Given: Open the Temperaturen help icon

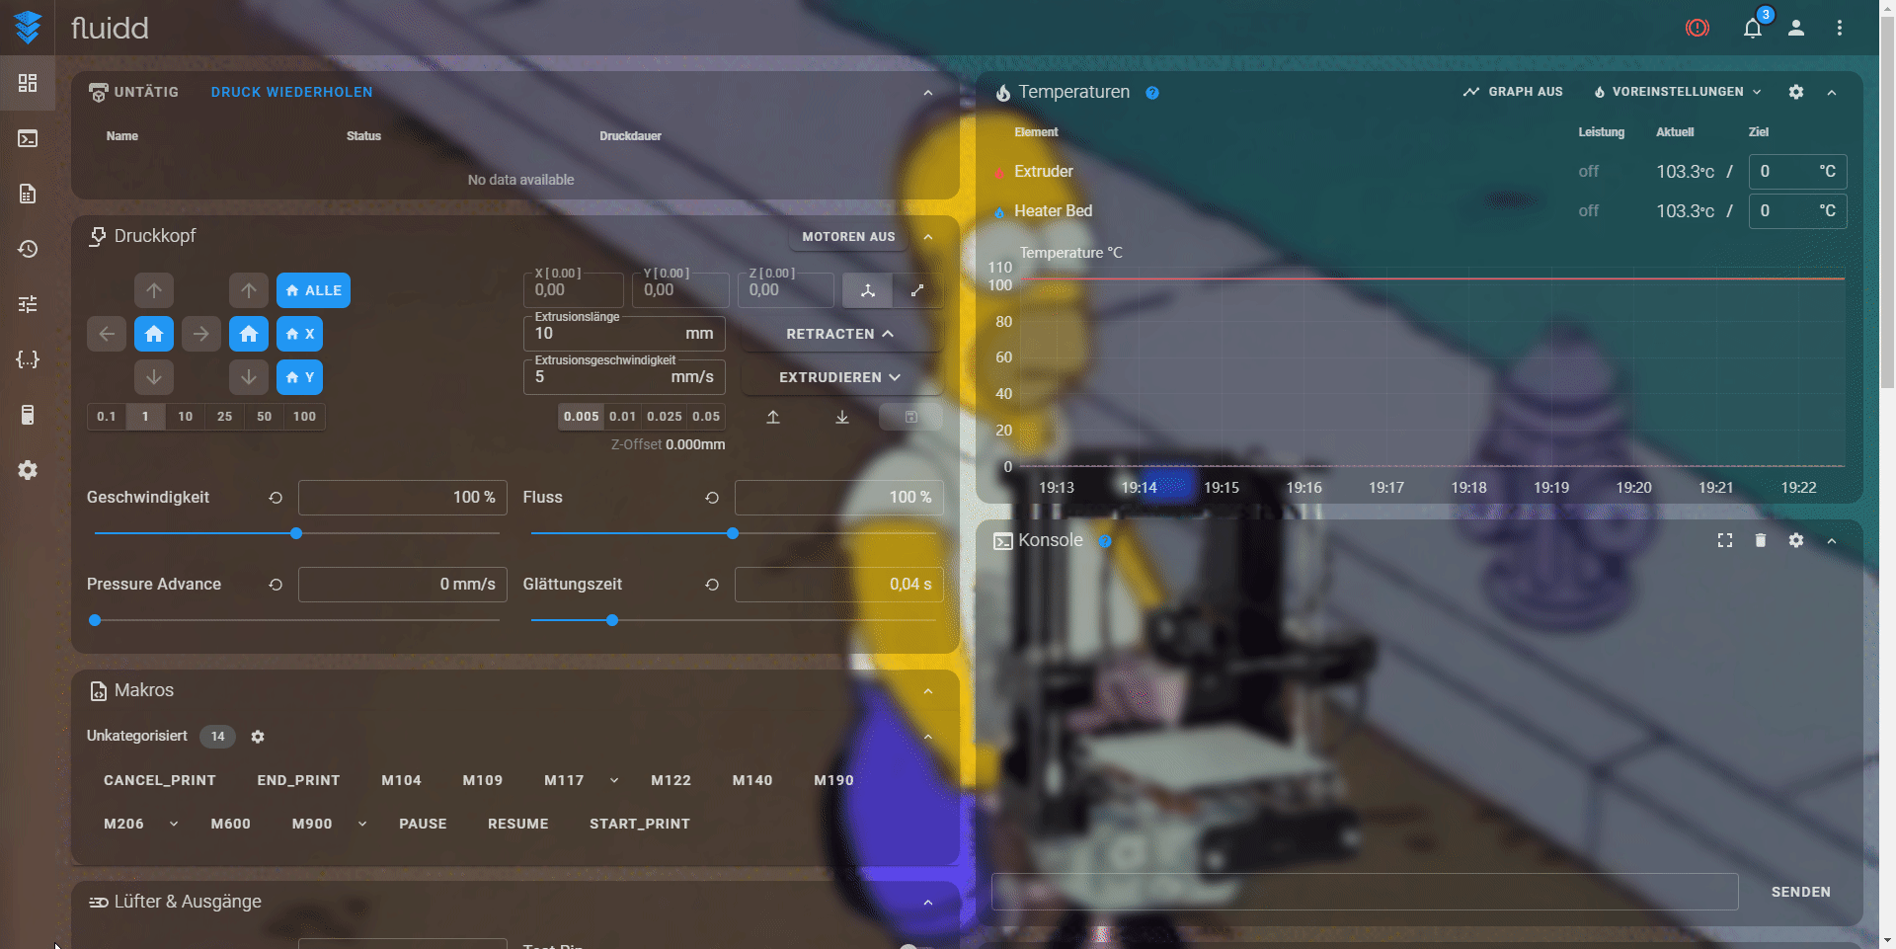Looking at the screenshot, I should [x=1152, y=93].
